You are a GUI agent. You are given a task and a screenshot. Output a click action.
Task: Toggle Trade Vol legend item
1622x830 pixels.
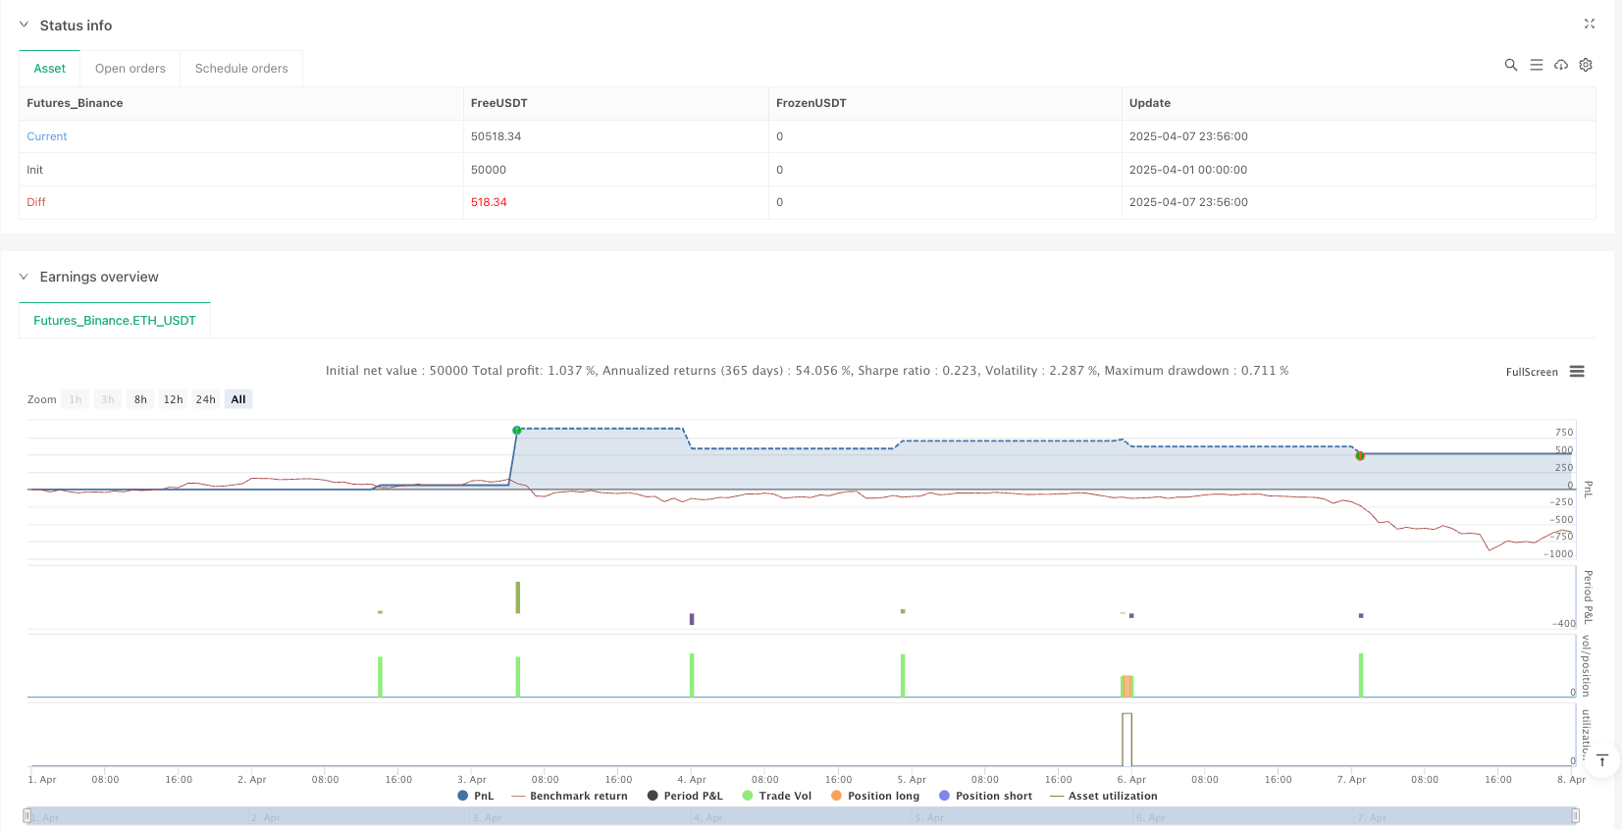point(777,796)
